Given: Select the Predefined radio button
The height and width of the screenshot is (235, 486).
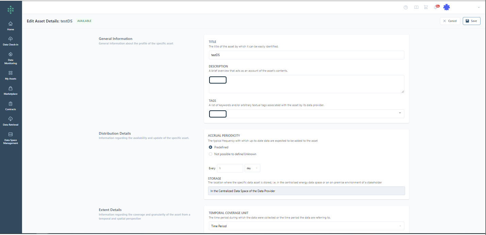Looking at the screenshot, I should coord(211,147).
